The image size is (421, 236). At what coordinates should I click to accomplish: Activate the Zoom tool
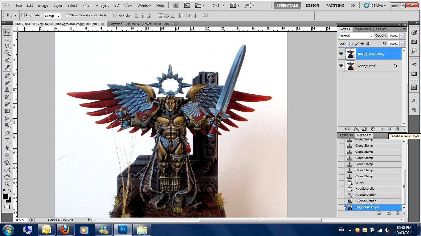pyautogui.click(x=7, y=184)
